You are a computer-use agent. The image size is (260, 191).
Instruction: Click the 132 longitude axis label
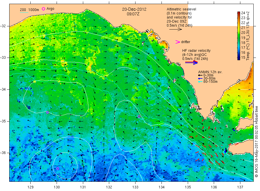[109, 187]
